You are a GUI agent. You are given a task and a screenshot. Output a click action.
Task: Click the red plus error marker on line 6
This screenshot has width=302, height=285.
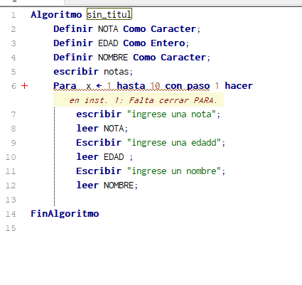point(24,86)
